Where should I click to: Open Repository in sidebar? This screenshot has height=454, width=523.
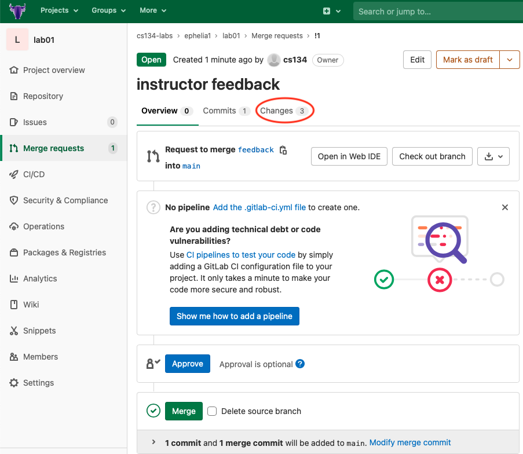[63, 96]
